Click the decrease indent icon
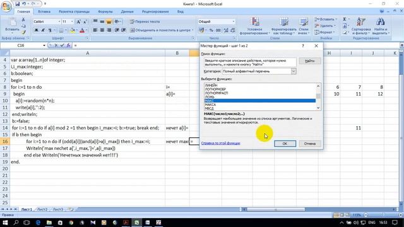Viewport: 404px width, 227px height. pos(117,30)
